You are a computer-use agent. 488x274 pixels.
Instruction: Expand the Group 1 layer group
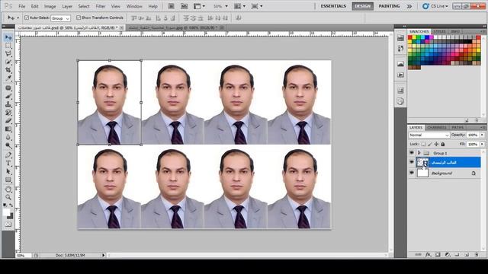(x=419, y=153)
